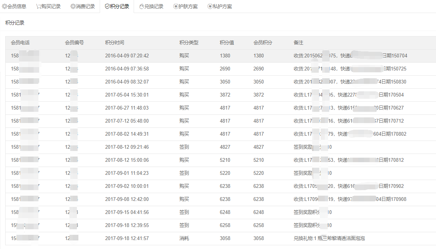Viewport: 436px width, 249px height.
Task: Select the 积分记录 tab
Action: point(117,6)
